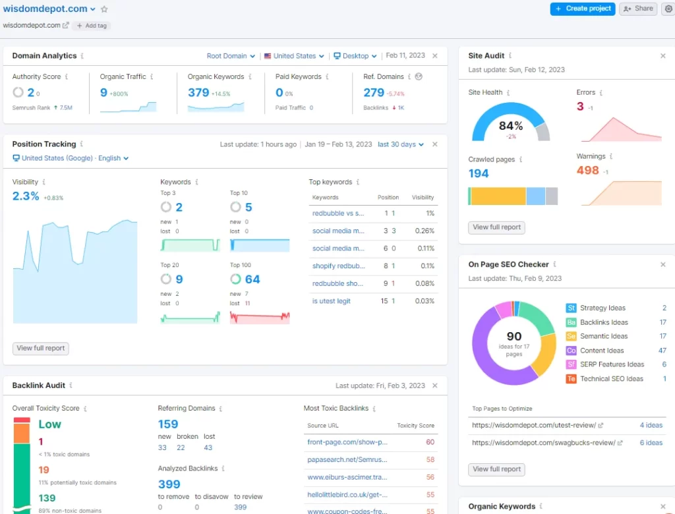Click Share button

638,9
